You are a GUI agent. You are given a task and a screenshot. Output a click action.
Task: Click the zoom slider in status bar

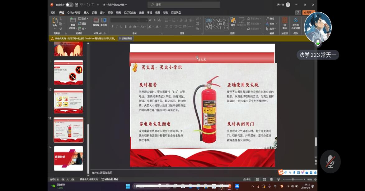[294, 180]
